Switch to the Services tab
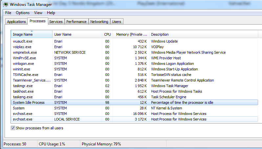 pyautogui.click(x=56, y=22)
